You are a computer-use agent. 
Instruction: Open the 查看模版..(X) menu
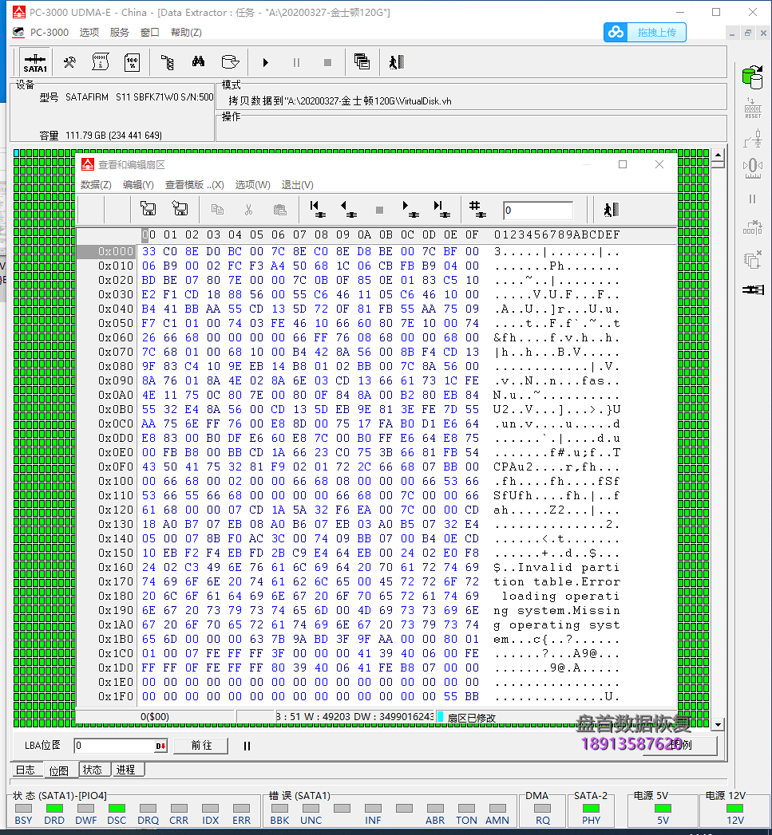click(x=195, y=185)
